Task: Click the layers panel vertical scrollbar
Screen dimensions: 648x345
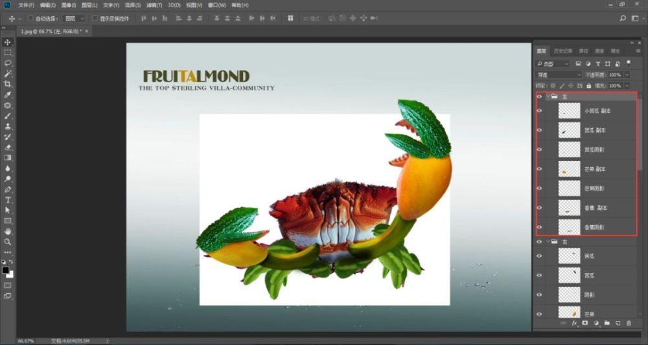Action: (x=641, y=134)
